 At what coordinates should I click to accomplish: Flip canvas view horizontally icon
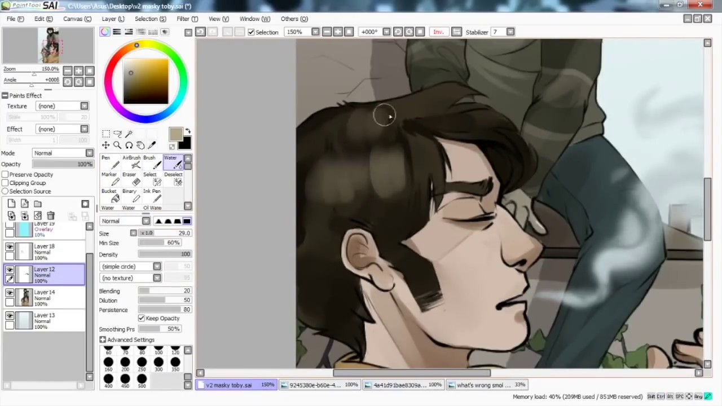(456, 32)
